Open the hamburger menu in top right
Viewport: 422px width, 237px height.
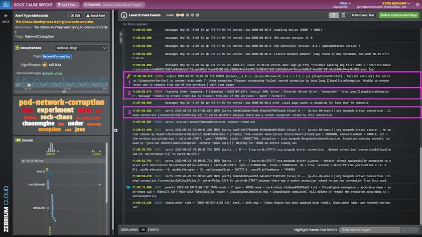[416, 4]
